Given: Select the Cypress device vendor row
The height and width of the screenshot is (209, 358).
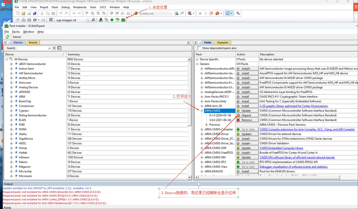Looking at the screenshot, I should tap(24, 111).
